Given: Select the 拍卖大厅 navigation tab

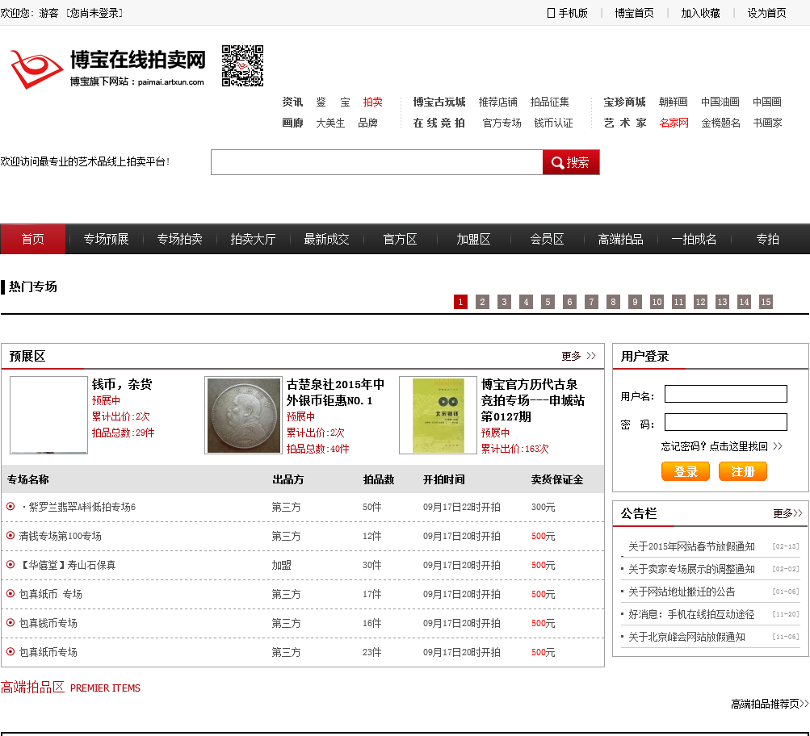Looking at the screenshot, I should point(253,239).
